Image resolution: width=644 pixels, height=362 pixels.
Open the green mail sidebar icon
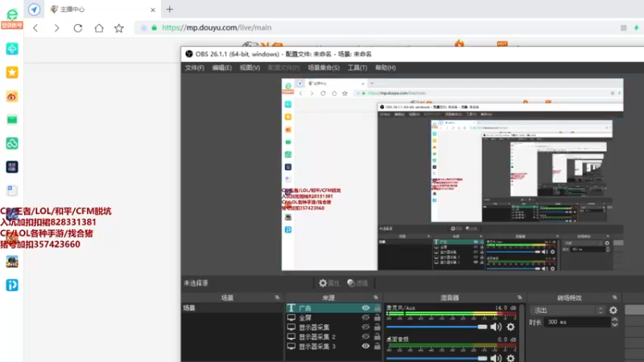click(12, 120)
